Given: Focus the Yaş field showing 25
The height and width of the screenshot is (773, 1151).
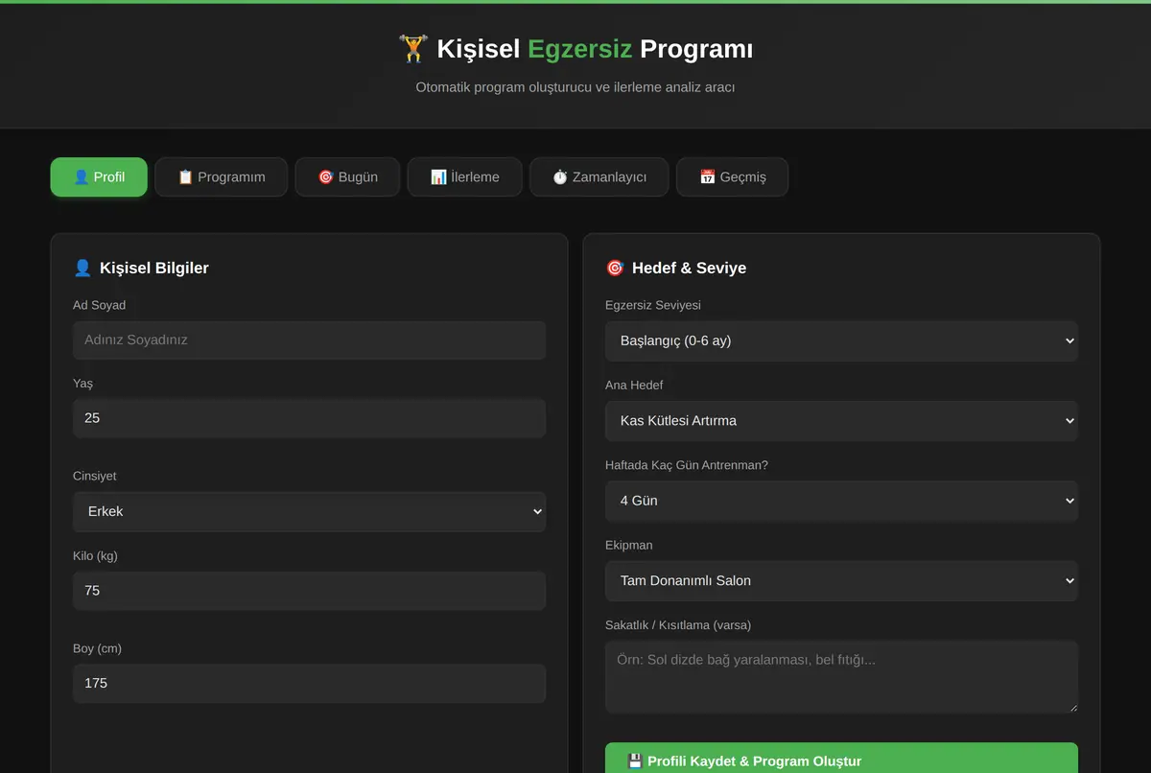Looking at the screenshot, I should pos(309,418).
